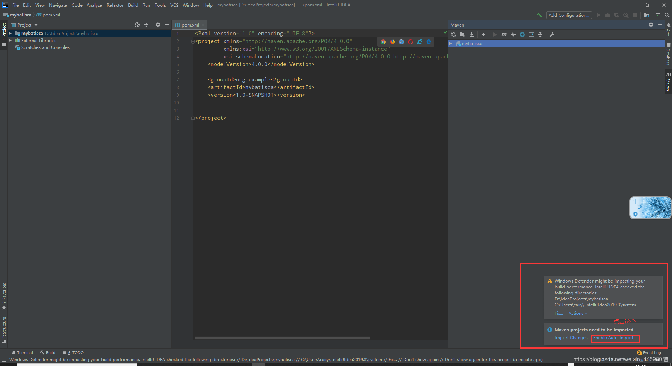This screenshot has height=366, width=672.
Task: Reimport all Maven projects
Action: click(x=454, y=35)
